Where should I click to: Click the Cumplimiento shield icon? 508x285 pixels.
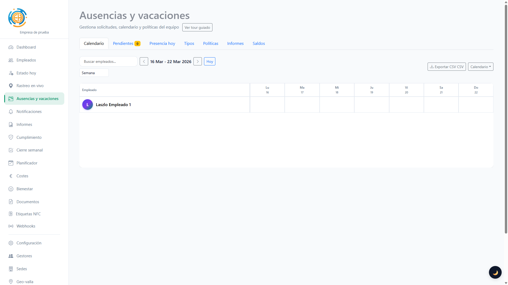(x=11, y=137)
